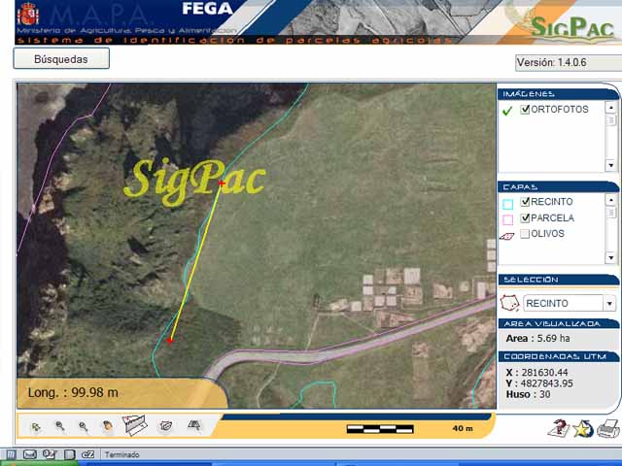This screenshot has width=622, height=466.
Task: Click the red measurement start point on map
Action: 222,183
